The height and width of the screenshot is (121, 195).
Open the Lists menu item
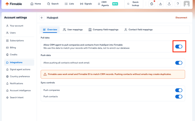pos(69,4)
